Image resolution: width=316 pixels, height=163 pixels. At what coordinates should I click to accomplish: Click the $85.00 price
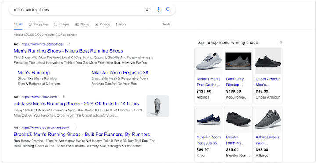232,150
